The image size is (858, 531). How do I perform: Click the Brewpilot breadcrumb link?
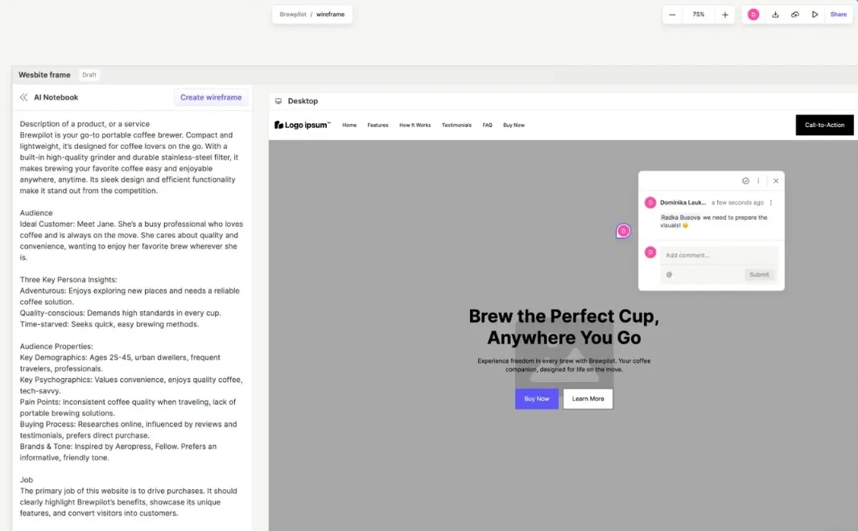coord(293,14)
